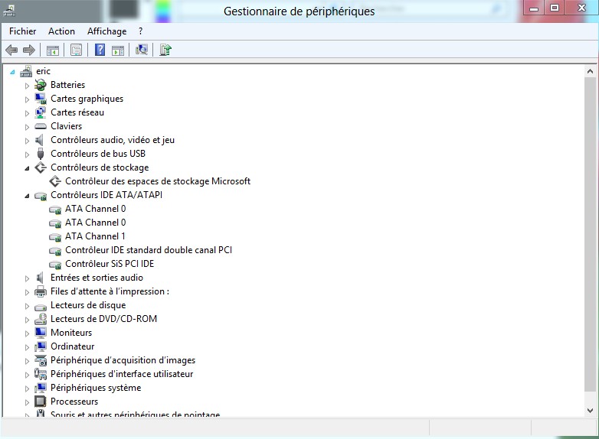Click the update driver toolbar icon
The height and width of the screenshot is (439, 599).
coord(165,50)
